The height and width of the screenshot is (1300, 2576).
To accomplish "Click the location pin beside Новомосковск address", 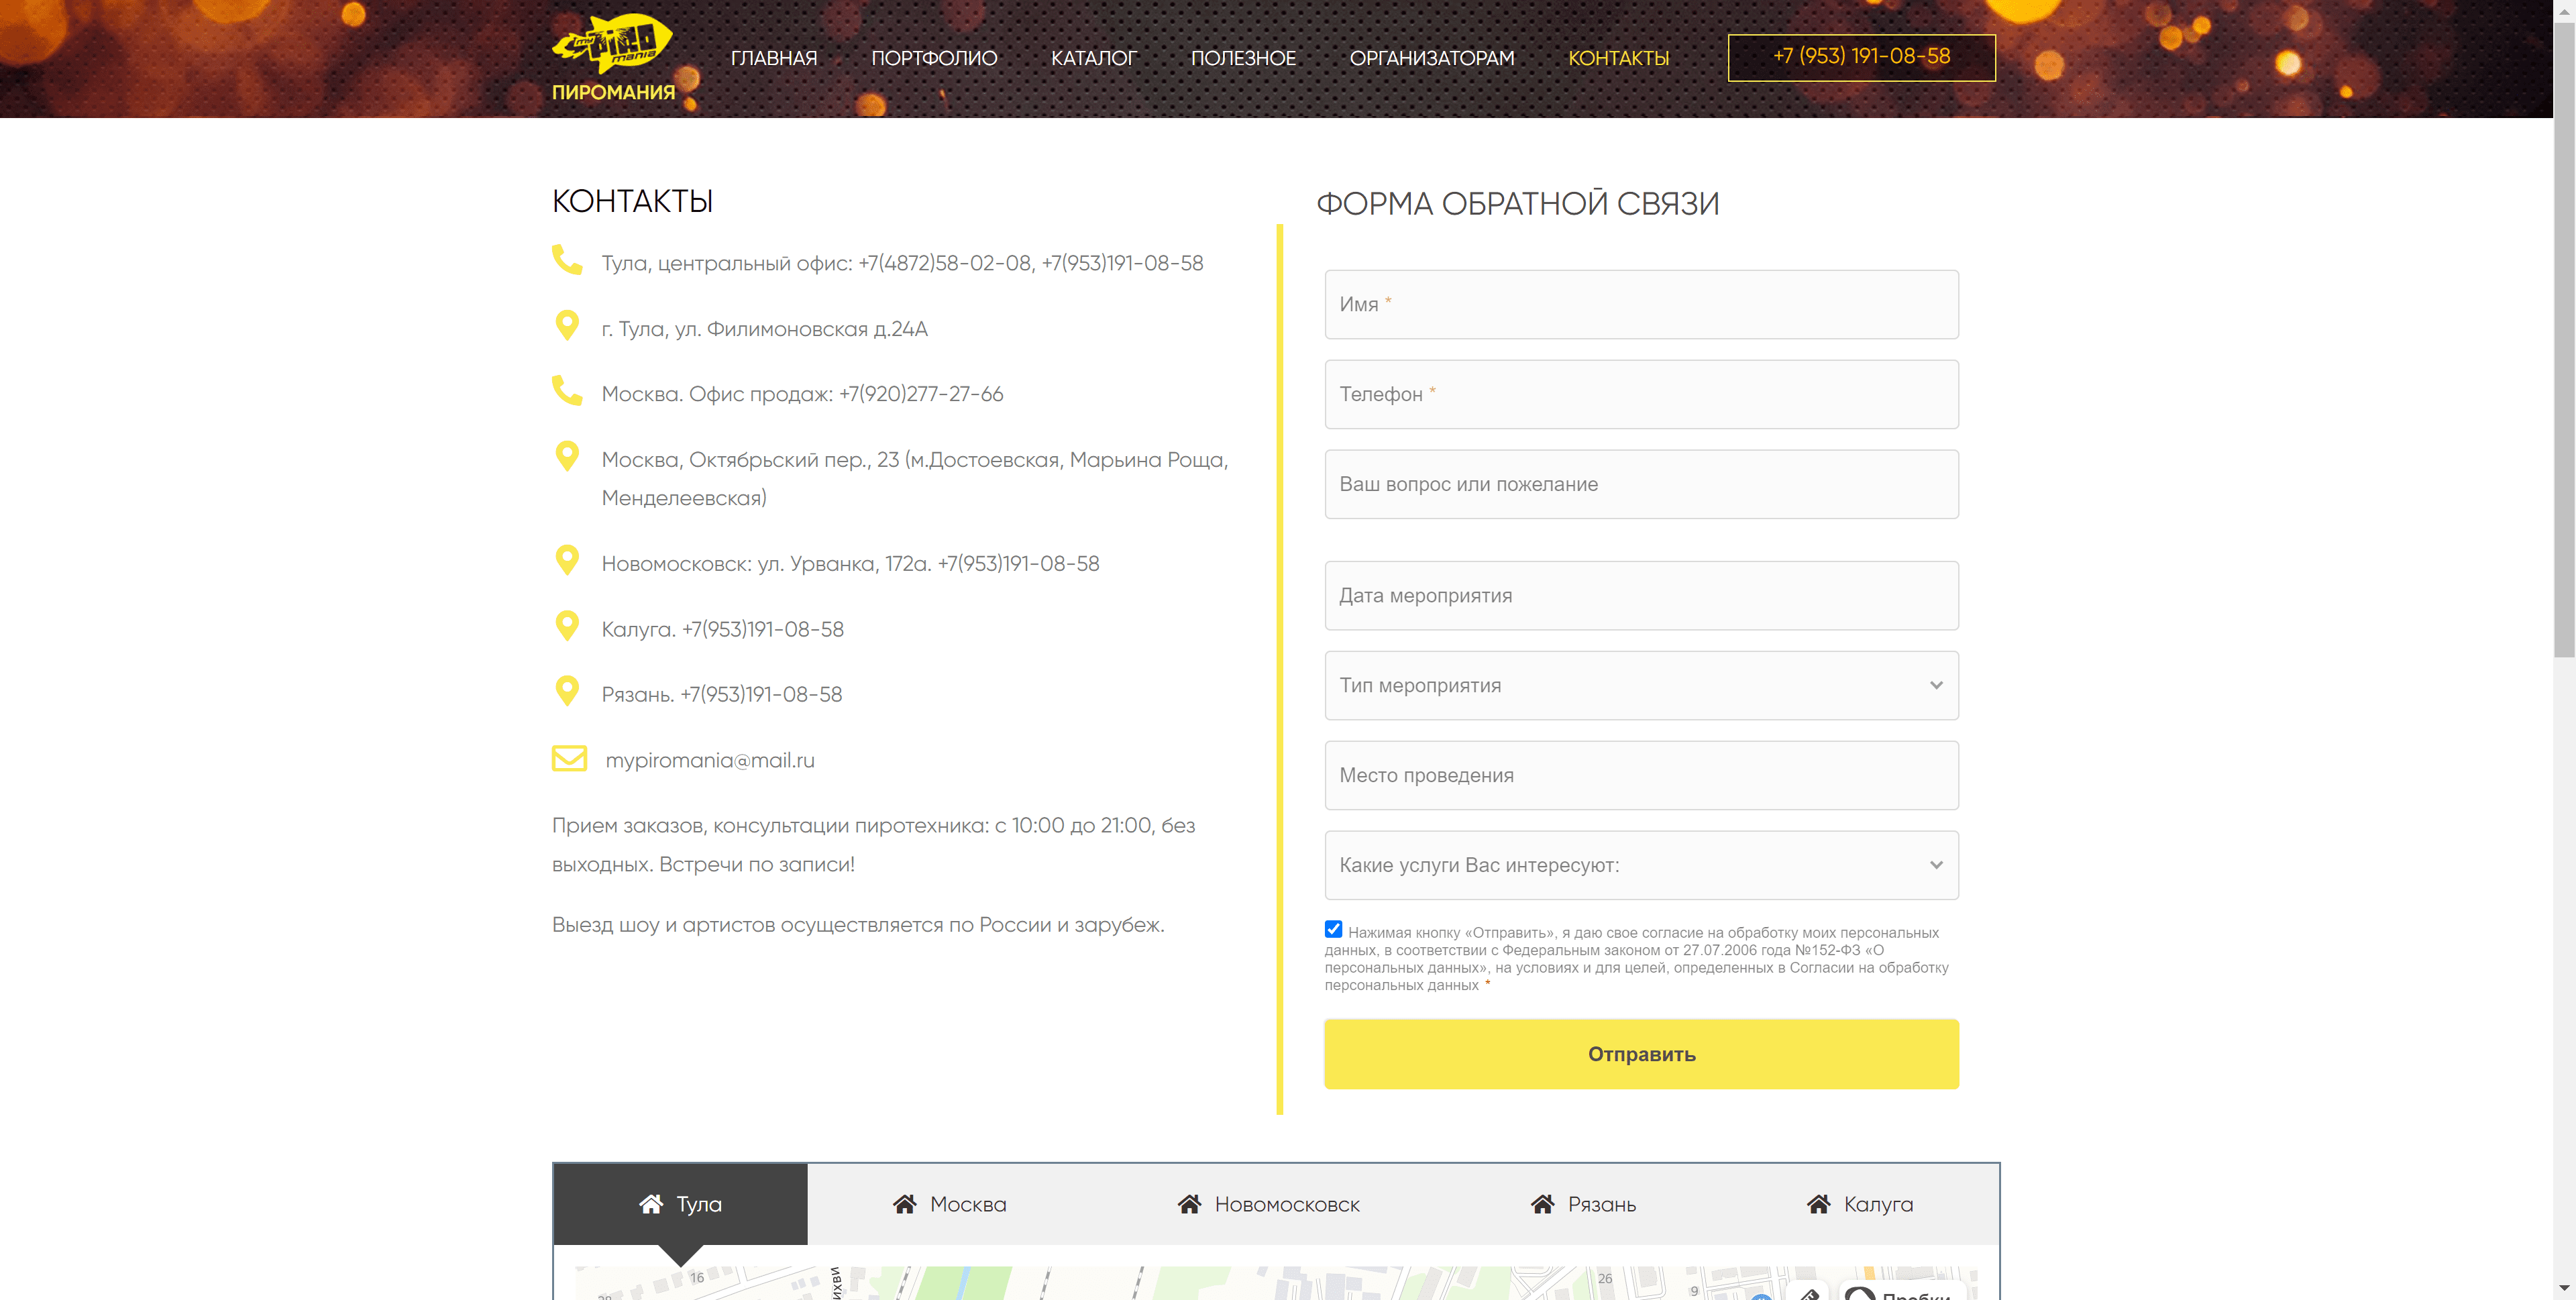I will click(x=567, y=560).
